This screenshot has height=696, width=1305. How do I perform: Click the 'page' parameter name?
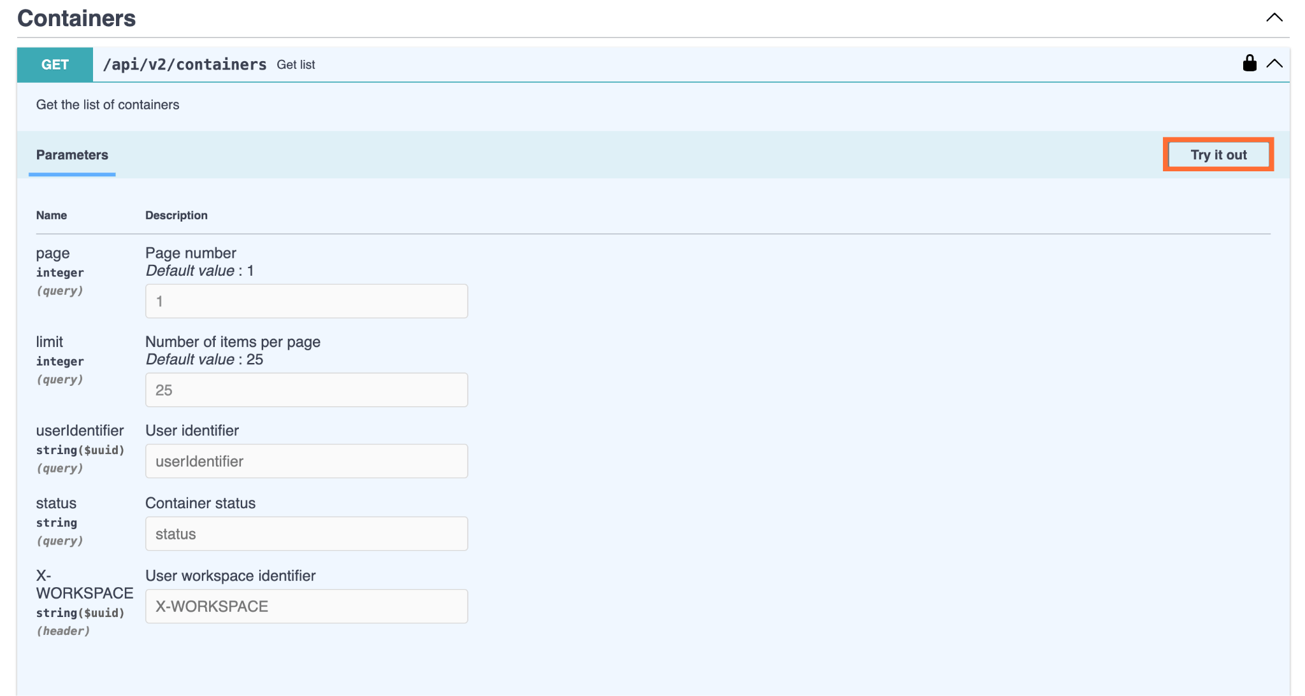coord(53,253)
